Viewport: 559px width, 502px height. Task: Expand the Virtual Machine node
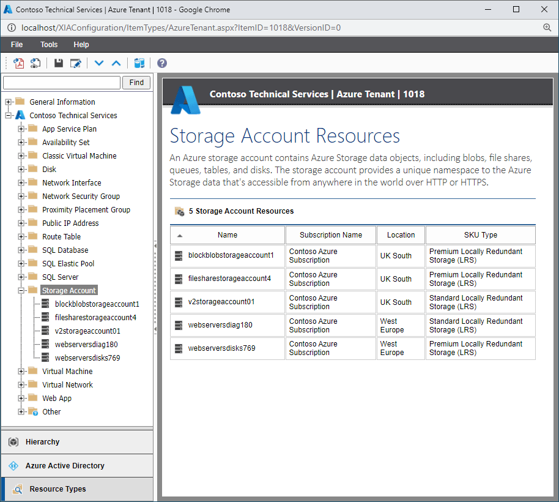pyautogui.click(x=21, y=372)
